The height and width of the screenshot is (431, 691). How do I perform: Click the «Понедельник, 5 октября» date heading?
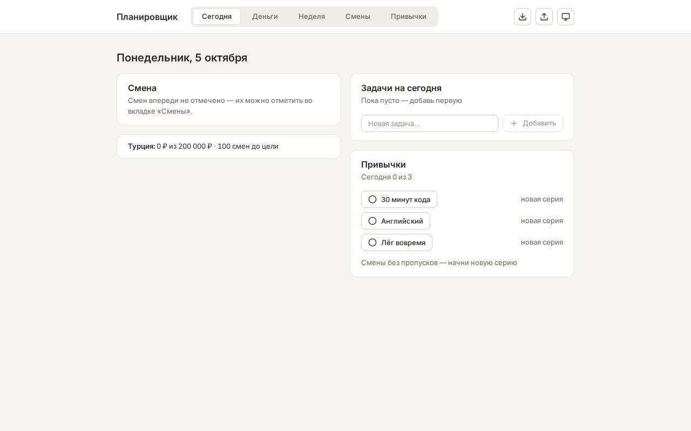182,58
